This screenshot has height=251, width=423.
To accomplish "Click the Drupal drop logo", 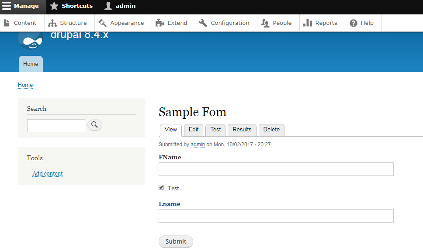I will (x=31, y=41).
